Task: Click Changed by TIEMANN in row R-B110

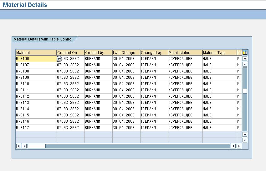Action: [154, 84]
